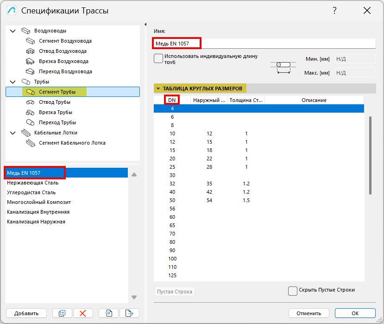Image resolution: width=384 pixels, height=324 pixels.
Task: Click outer diameter value 28 in DN 25 row
Action: point(209,167)
